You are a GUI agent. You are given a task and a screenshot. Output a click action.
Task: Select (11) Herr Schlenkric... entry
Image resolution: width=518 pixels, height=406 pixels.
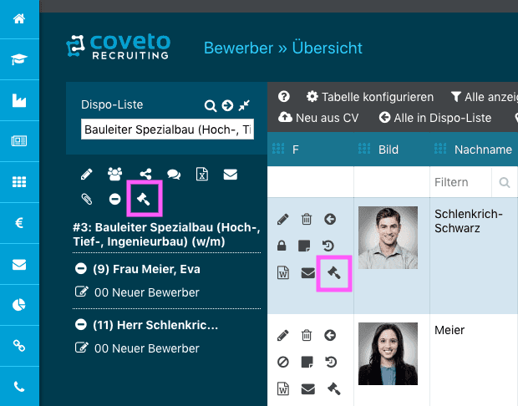155,325
